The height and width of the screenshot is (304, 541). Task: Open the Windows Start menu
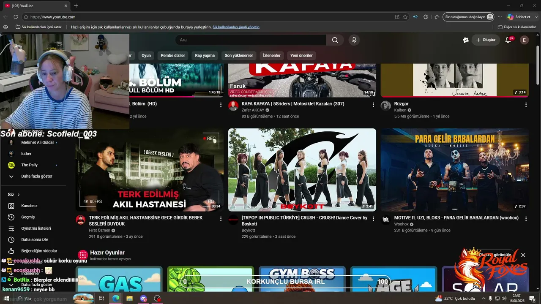coord(6,299)
